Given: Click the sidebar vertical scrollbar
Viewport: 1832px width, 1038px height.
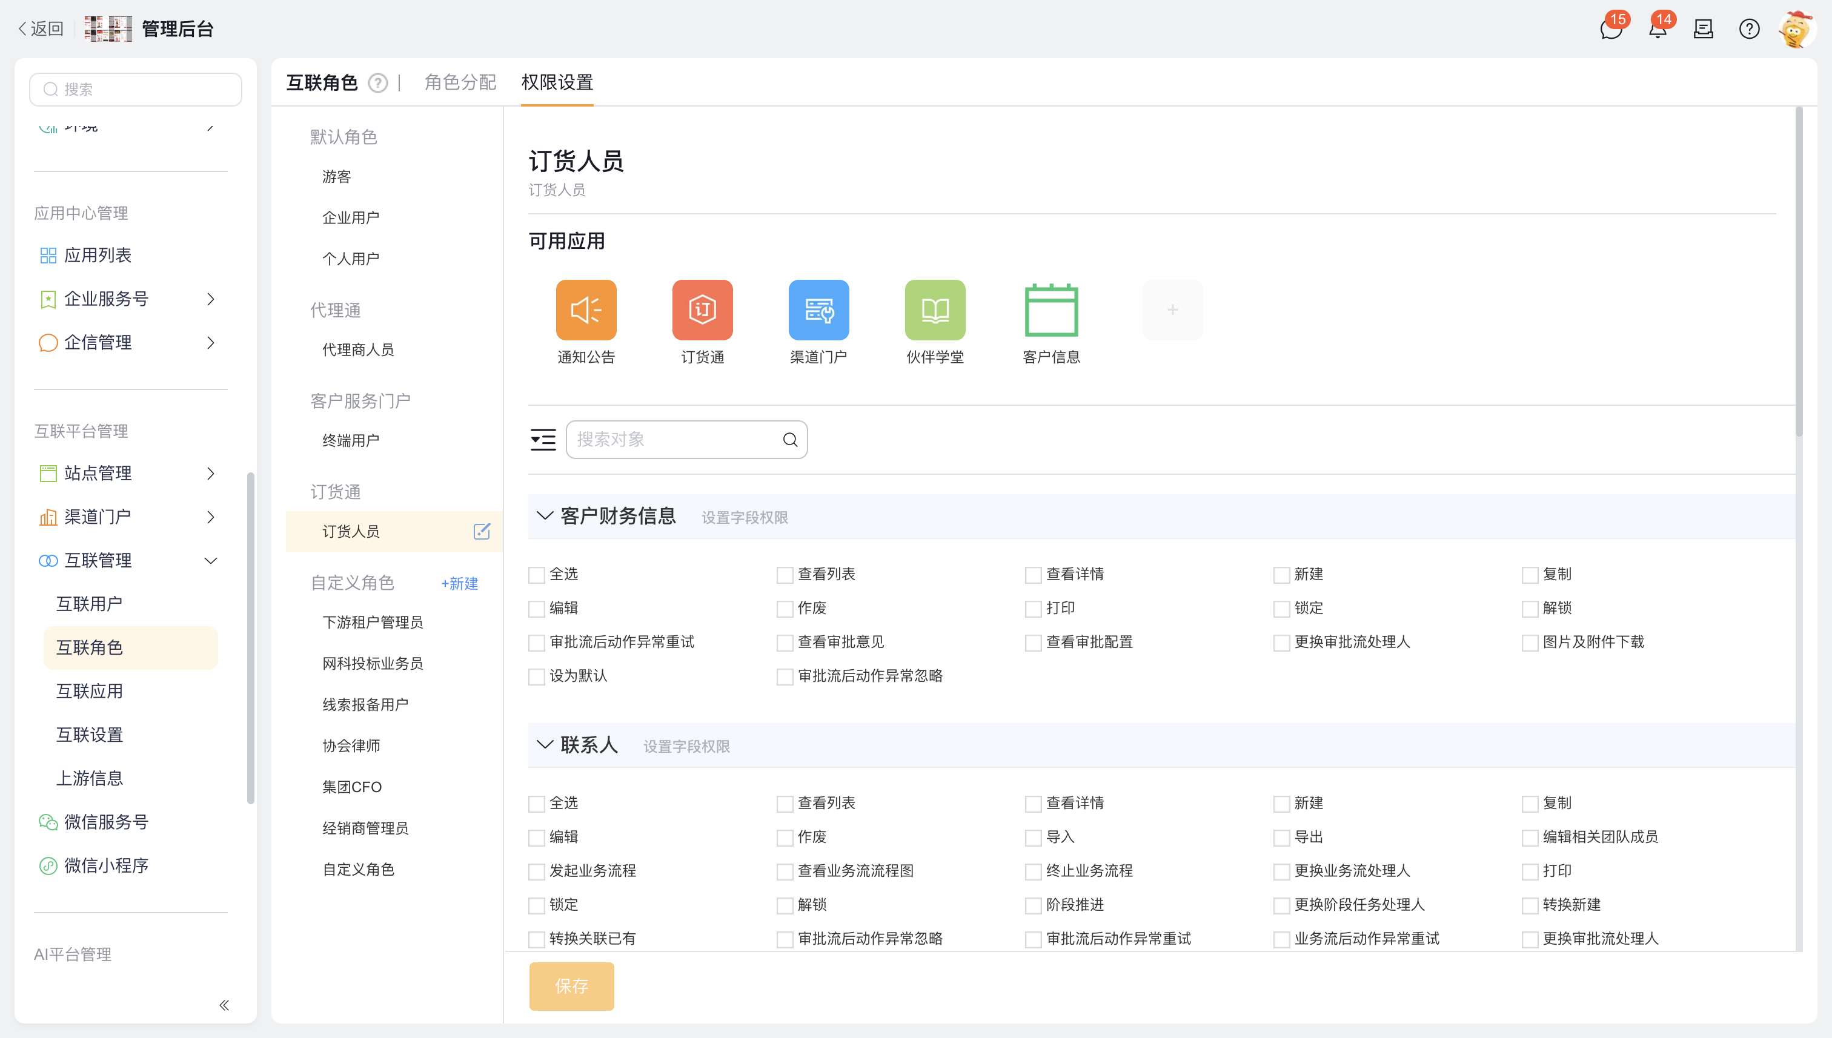Looking at the screenshot, I should (x=250, y=638).
